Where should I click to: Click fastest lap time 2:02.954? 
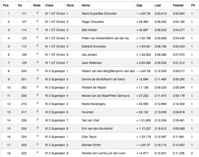(179, 14)
